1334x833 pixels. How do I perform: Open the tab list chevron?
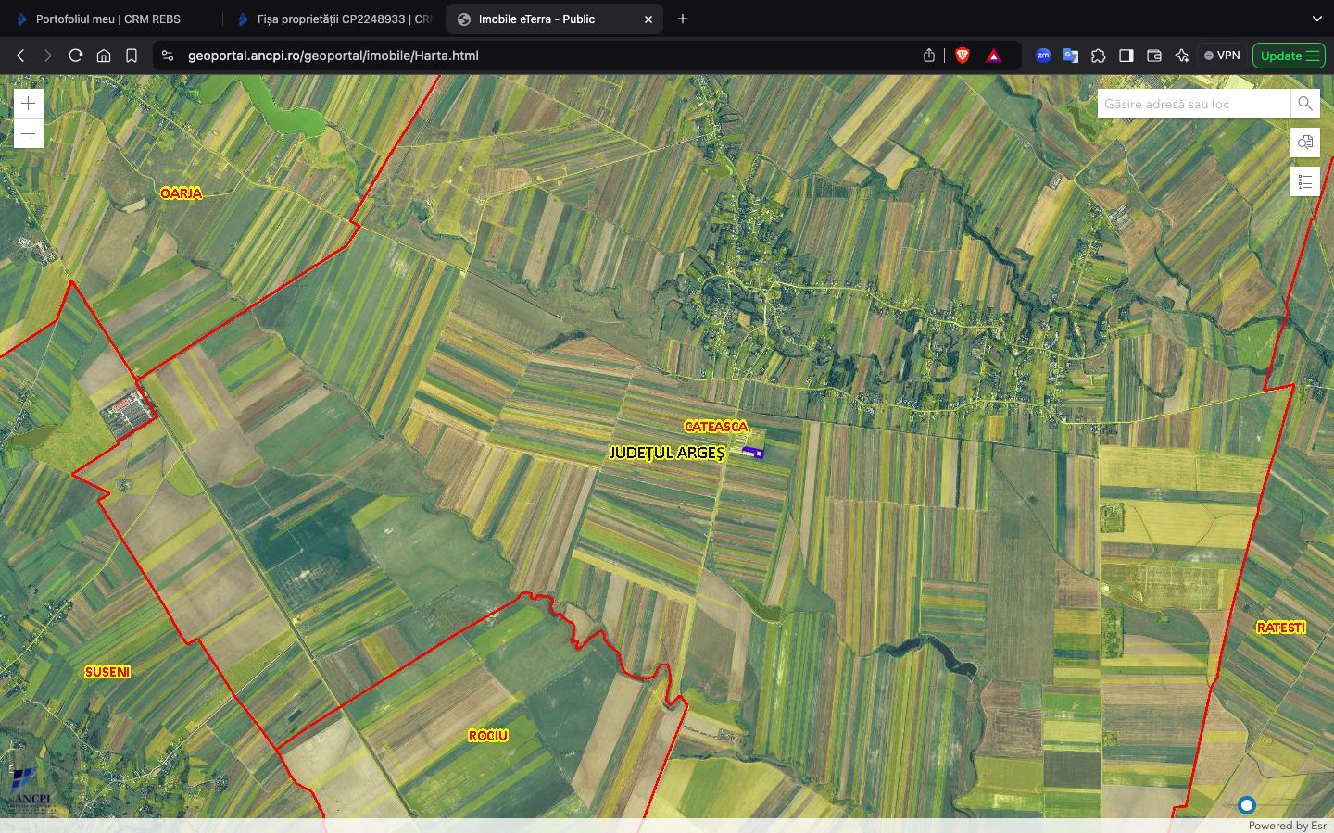coord(1316,19)
